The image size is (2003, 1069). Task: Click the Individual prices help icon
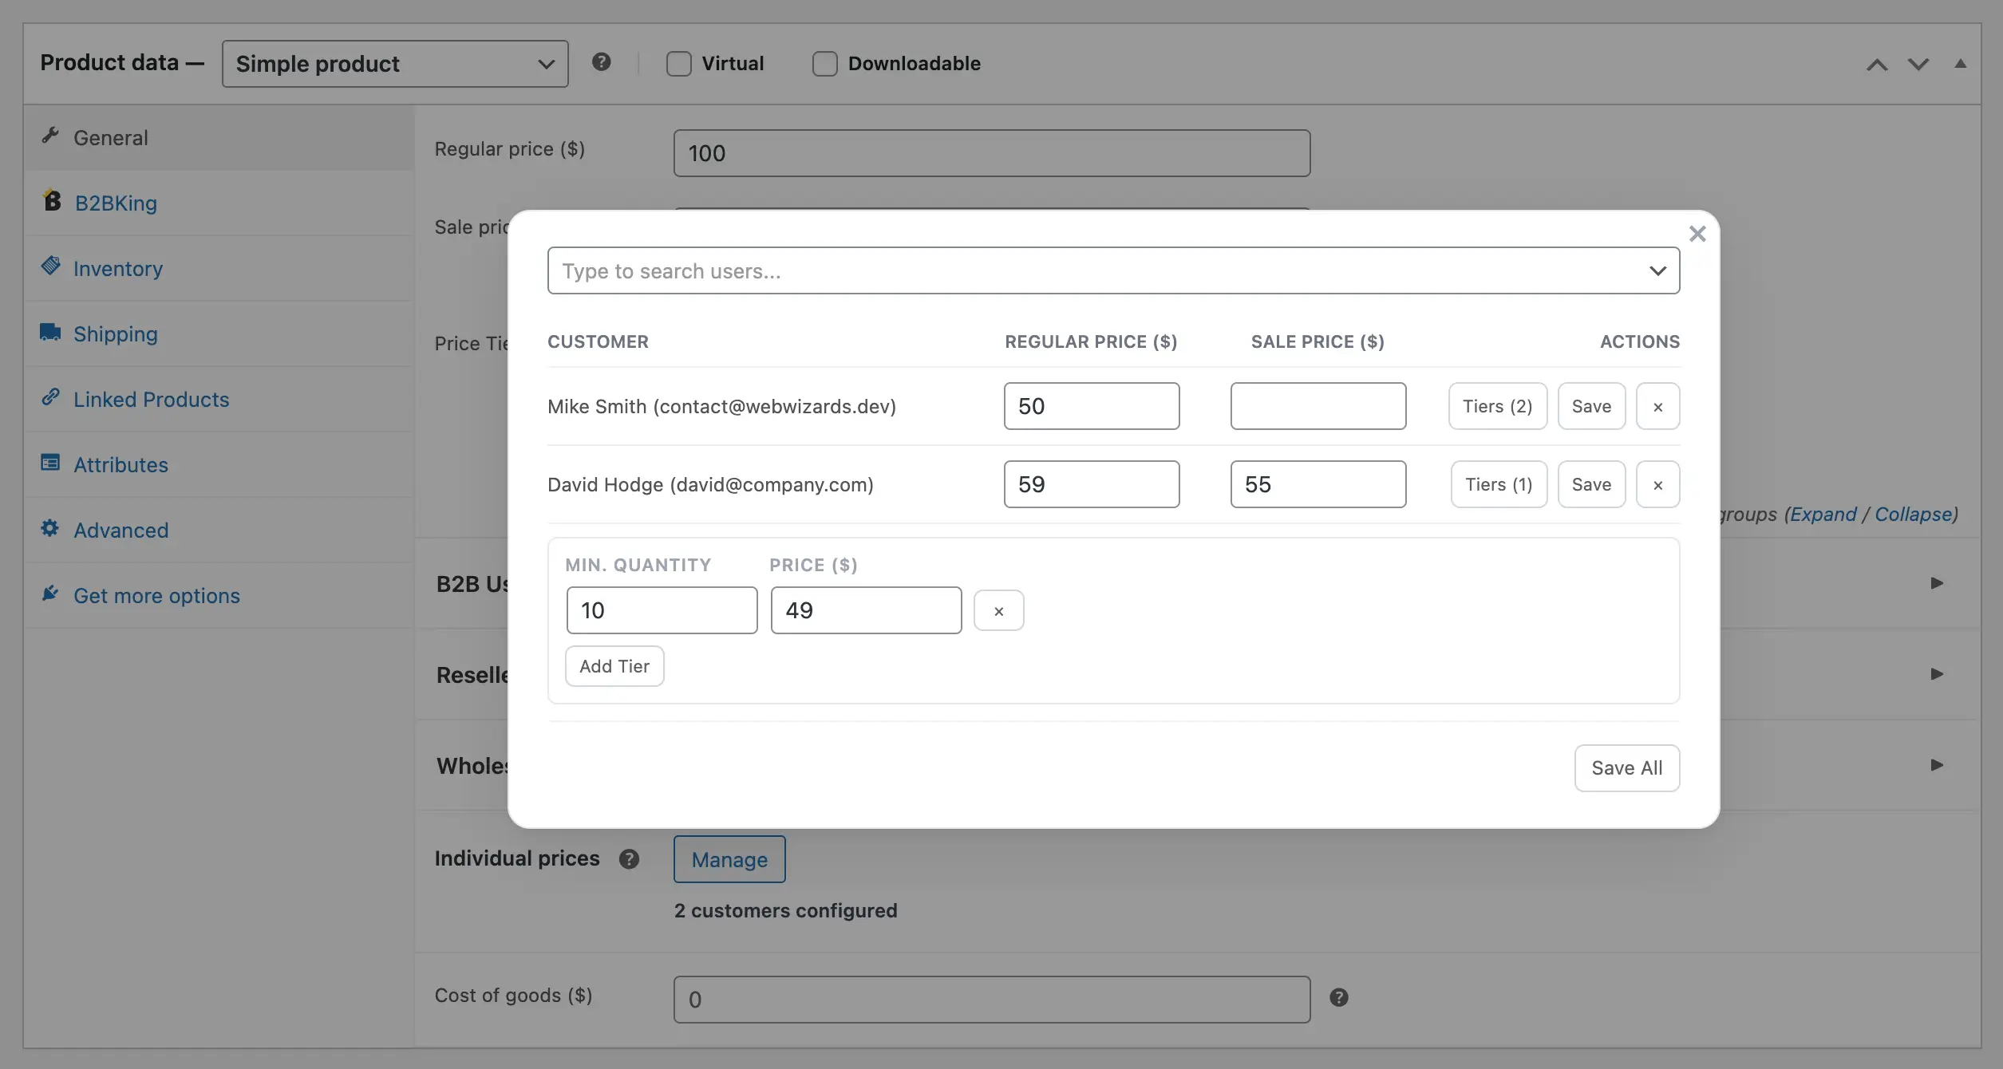(x=629, y=859)
